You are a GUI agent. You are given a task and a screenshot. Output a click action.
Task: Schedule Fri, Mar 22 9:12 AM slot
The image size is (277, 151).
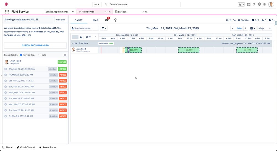pos(54,75)
